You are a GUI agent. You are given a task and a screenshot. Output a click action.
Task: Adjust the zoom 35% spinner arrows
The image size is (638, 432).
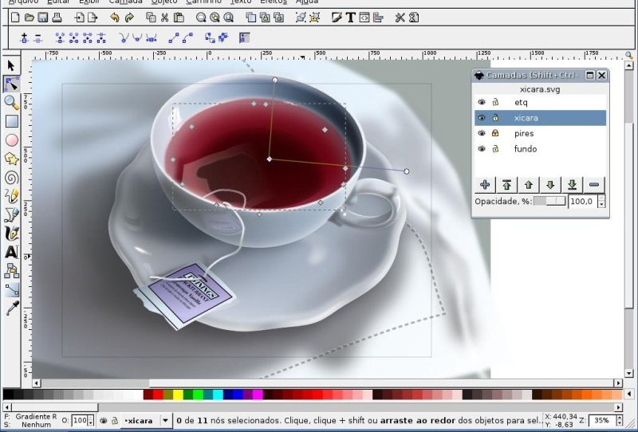pyautogui.click(x=620, y=421)
